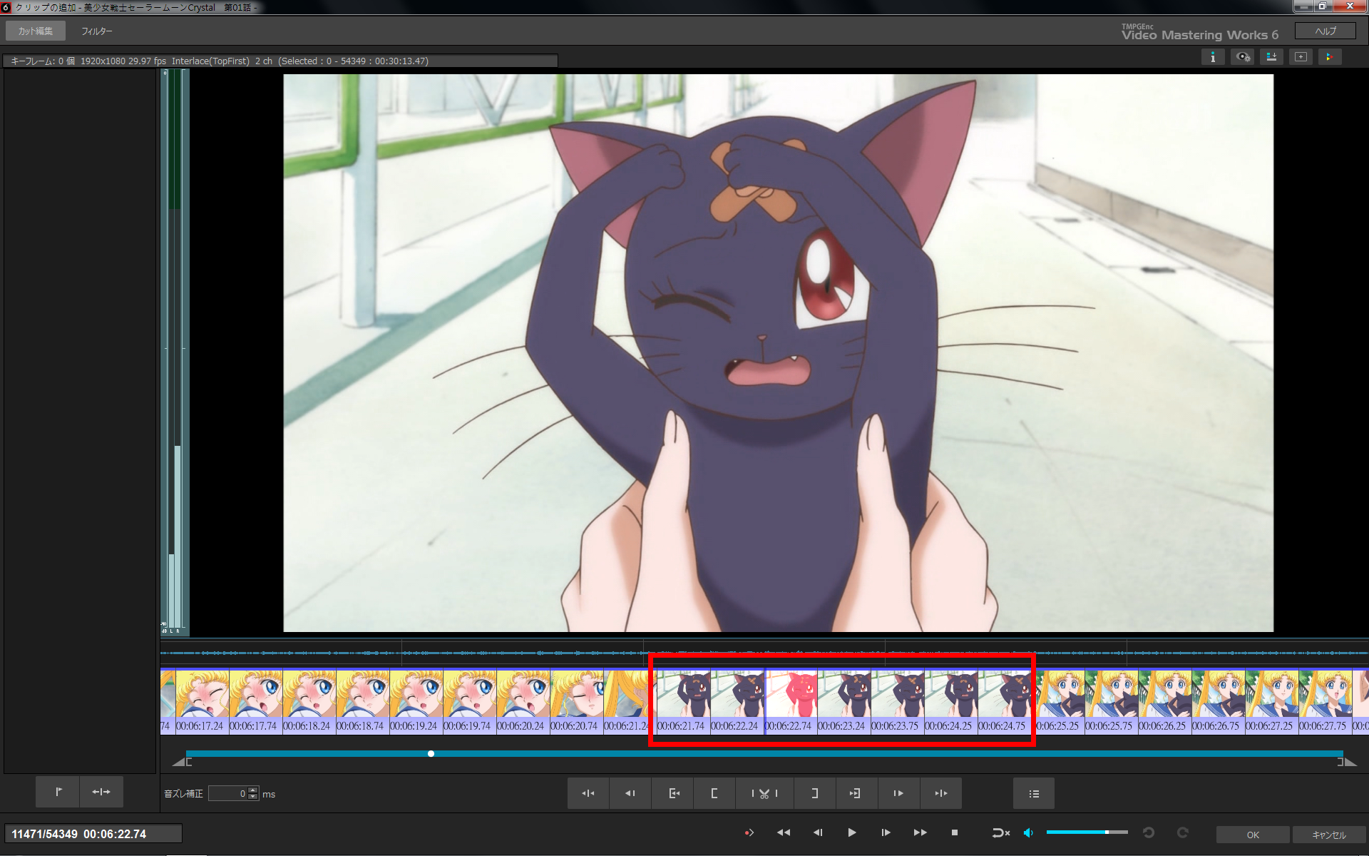Select the カット編集 tab
The width and height of the screenshot is (1369, 856).
(36, 31)
